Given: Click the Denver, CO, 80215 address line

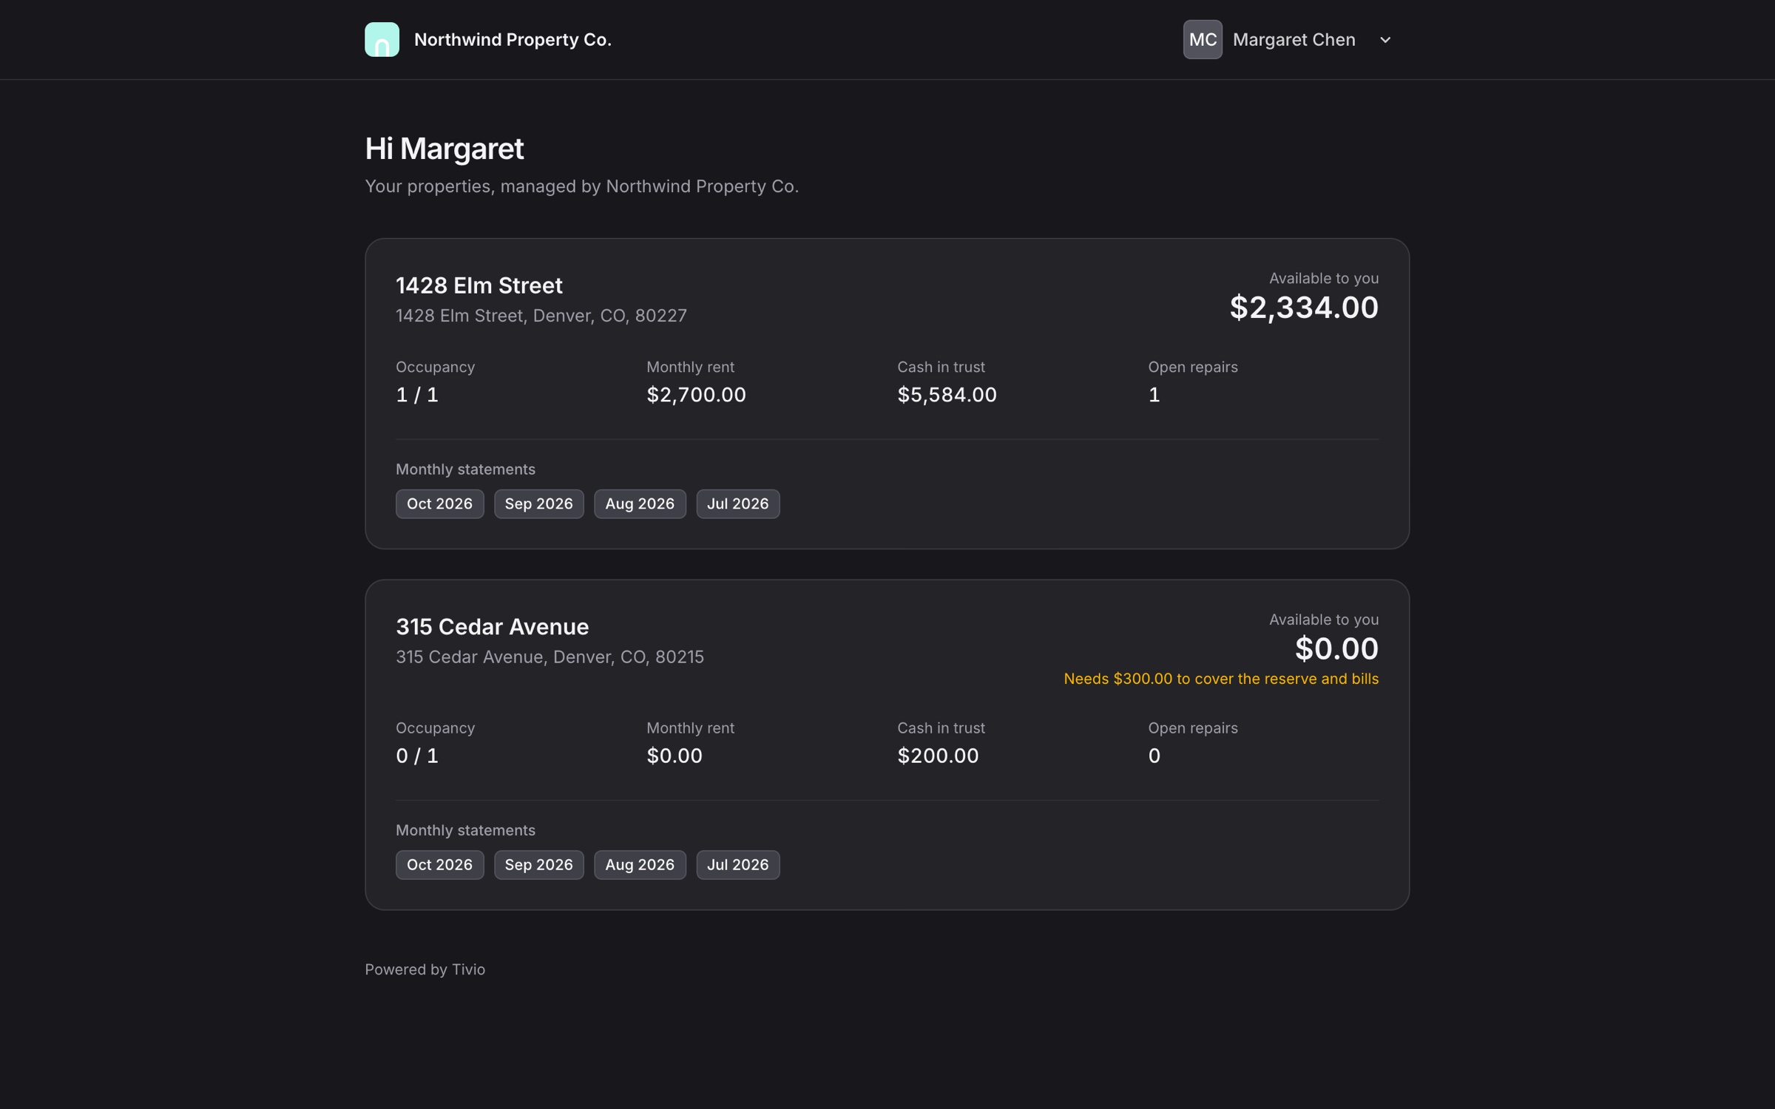Looking at the screenshot, I should coord(550,657).
